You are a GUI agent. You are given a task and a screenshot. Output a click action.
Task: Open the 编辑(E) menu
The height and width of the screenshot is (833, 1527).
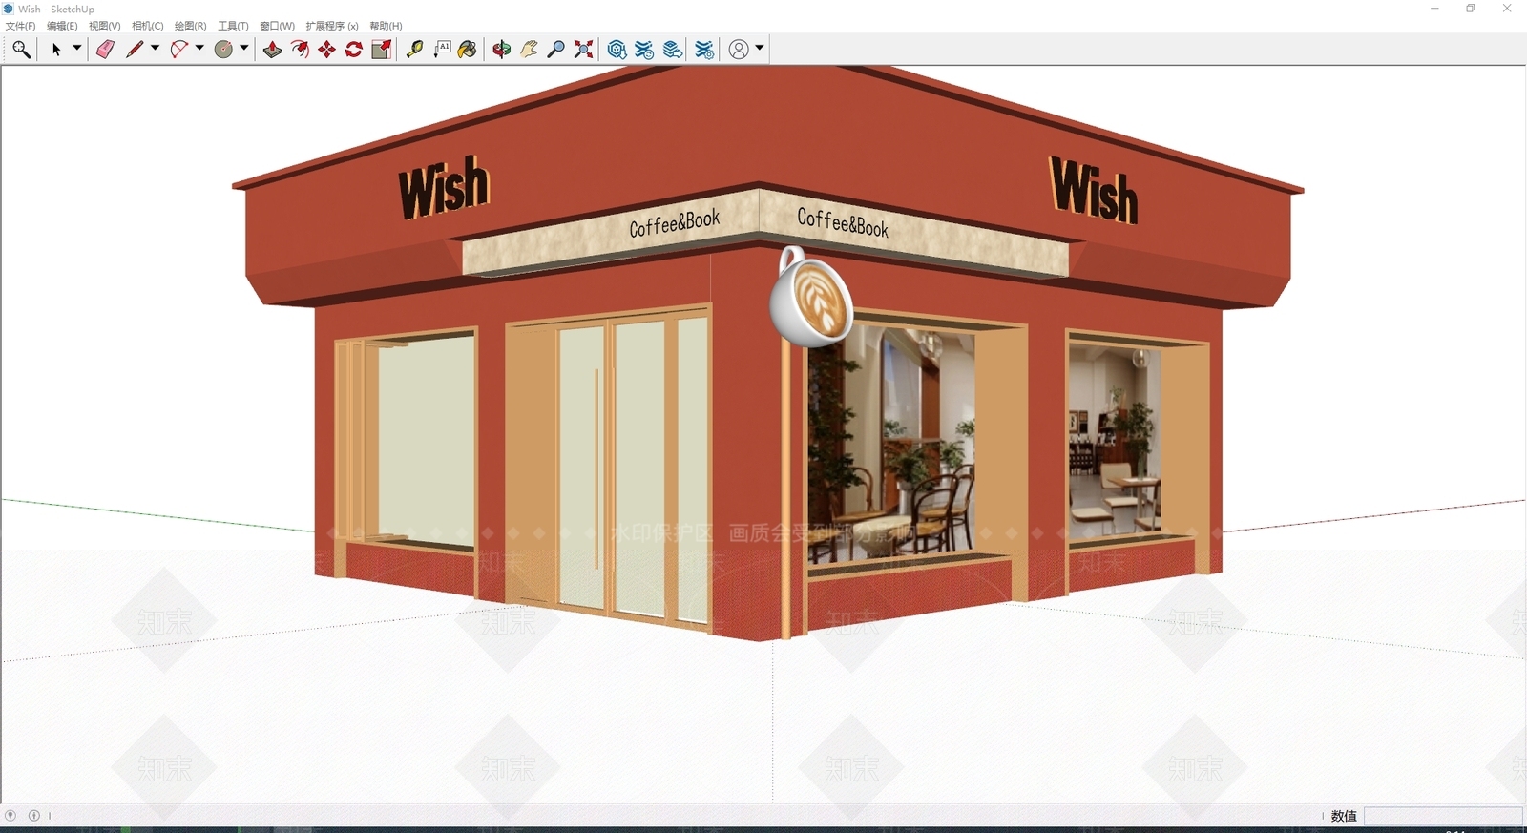(62, 26)
